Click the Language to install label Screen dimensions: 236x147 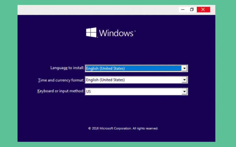click(67, 68)
